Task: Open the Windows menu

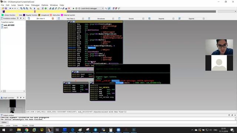Action: pyautogui.click(x=54, y=5)
